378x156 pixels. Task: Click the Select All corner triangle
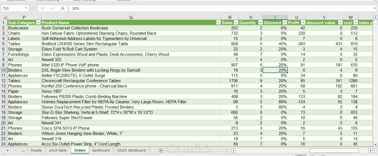[x=5, y=17]
